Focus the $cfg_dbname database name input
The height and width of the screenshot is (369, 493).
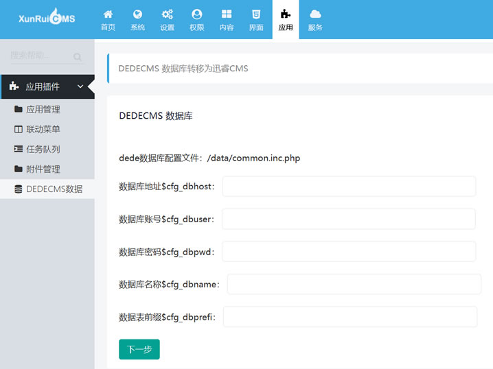[x=354, y=284]
